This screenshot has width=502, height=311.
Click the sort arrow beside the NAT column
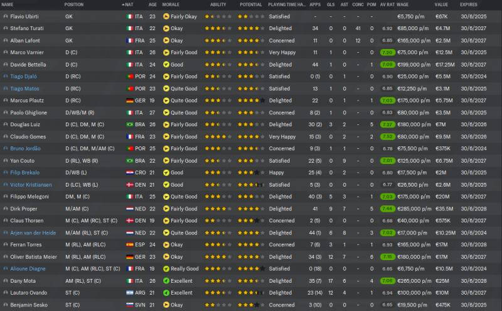pyautogui.click(x=124, y=4)
